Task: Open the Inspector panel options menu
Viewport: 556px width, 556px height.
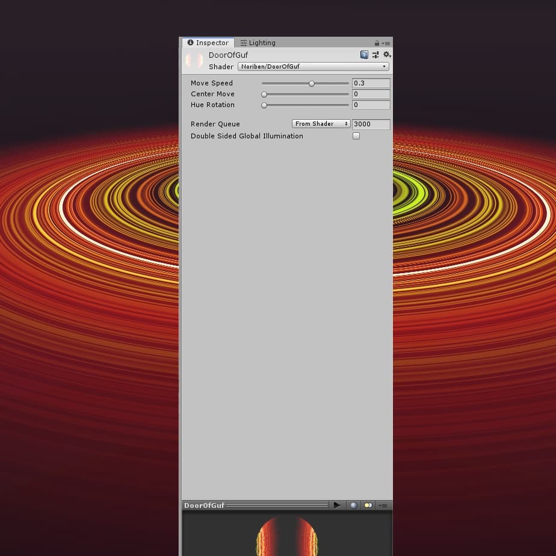Action: coord(386,43)
